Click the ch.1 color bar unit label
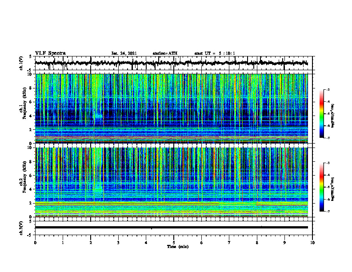This screenshot has height=272, width=352. (x=333, y=116)
